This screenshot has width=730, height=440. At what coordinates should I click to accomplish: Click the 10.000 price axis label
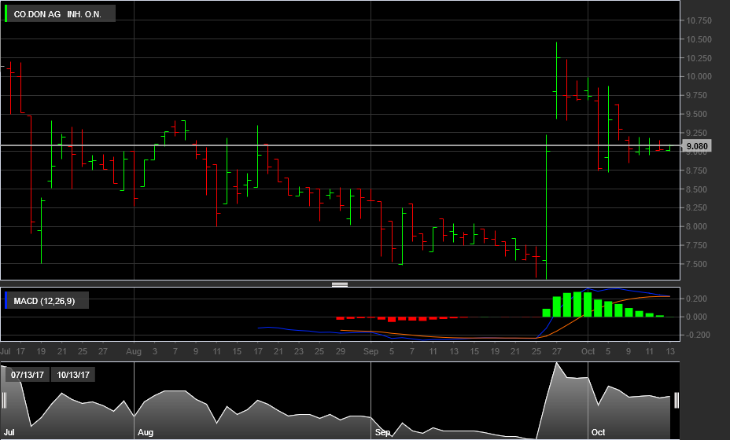(699, 77)
